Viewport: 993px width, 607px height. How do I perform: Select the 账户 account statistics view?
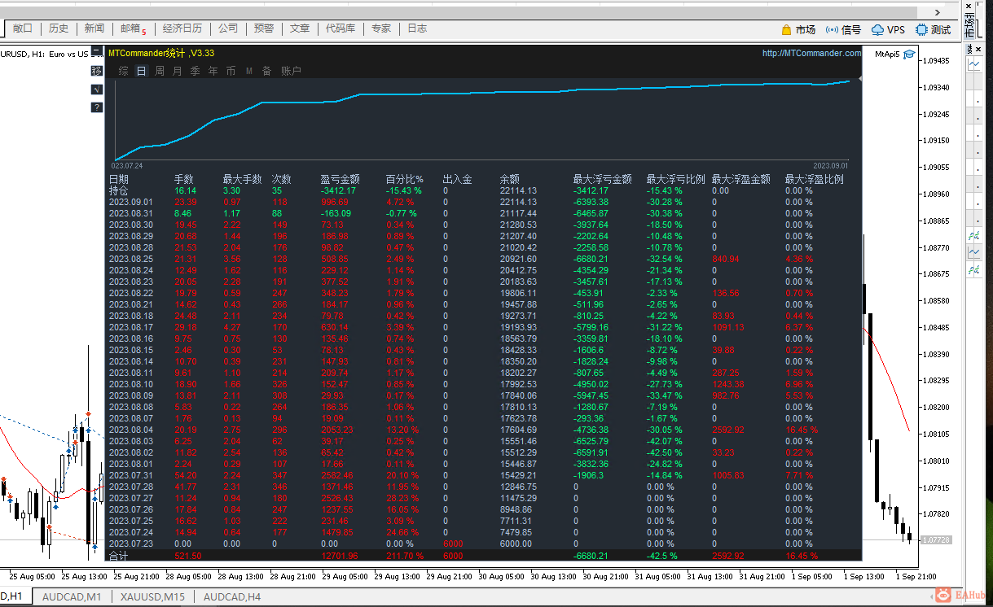(x=291, y=71)
